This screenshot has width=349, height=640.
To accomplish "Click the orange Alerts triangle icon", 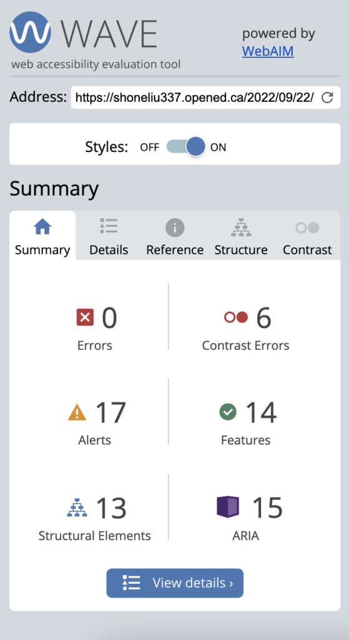I will [x=77, y=412].
